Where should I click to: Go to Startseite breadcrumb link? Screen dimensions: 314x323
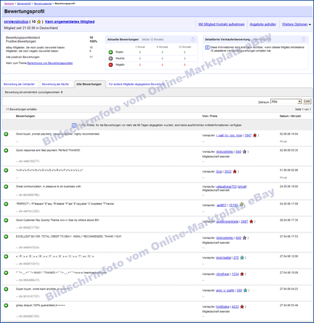9,4
